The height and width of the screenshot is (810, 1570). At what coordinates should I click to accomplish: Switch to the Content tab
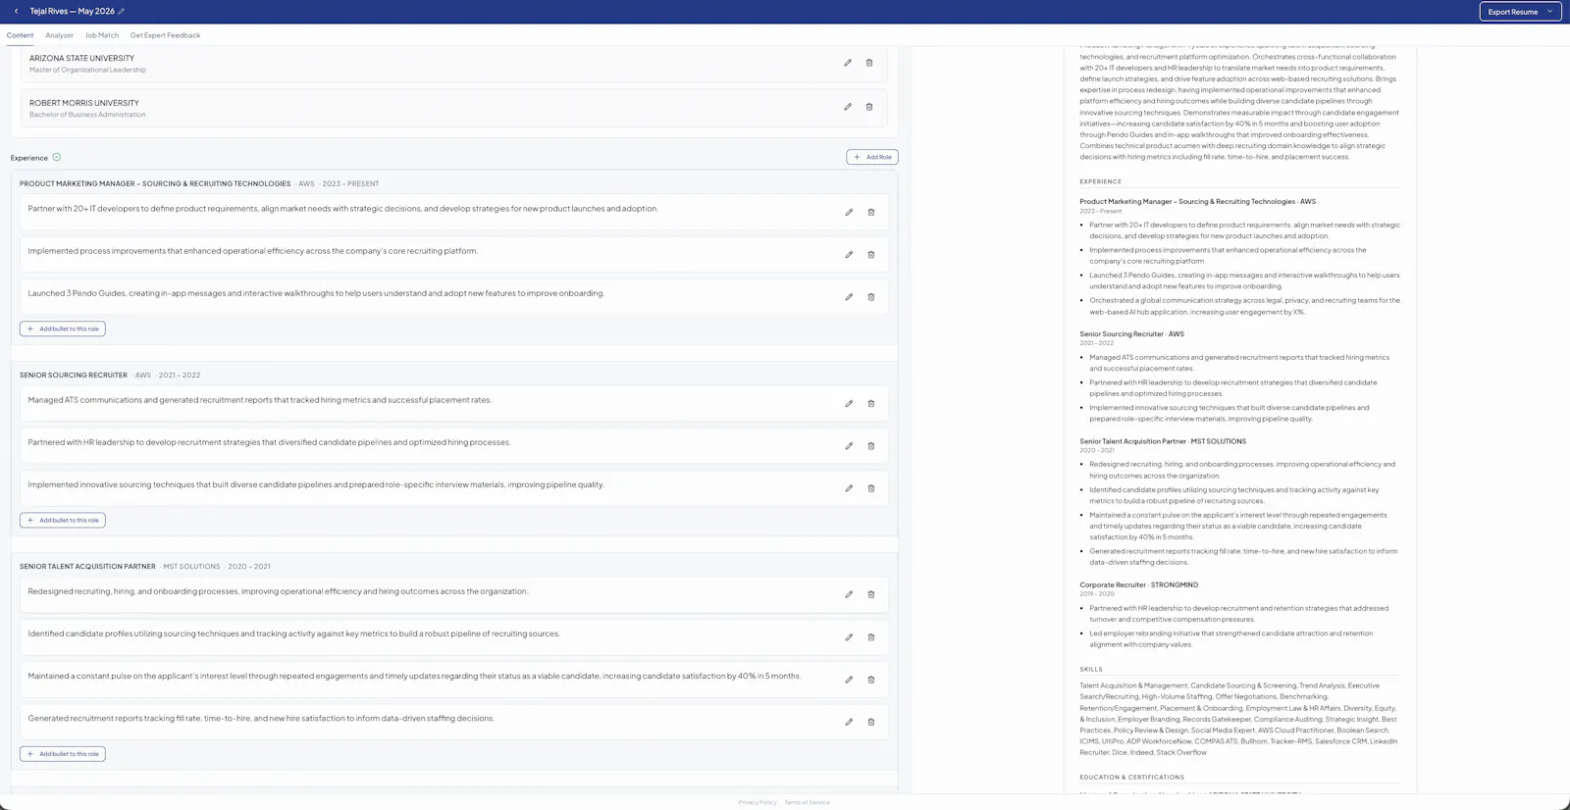tap(20, 35)
